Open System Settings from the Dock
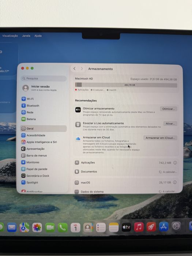Image resolution: width=192 pixels, height=256 pixels. pos(176,226)
